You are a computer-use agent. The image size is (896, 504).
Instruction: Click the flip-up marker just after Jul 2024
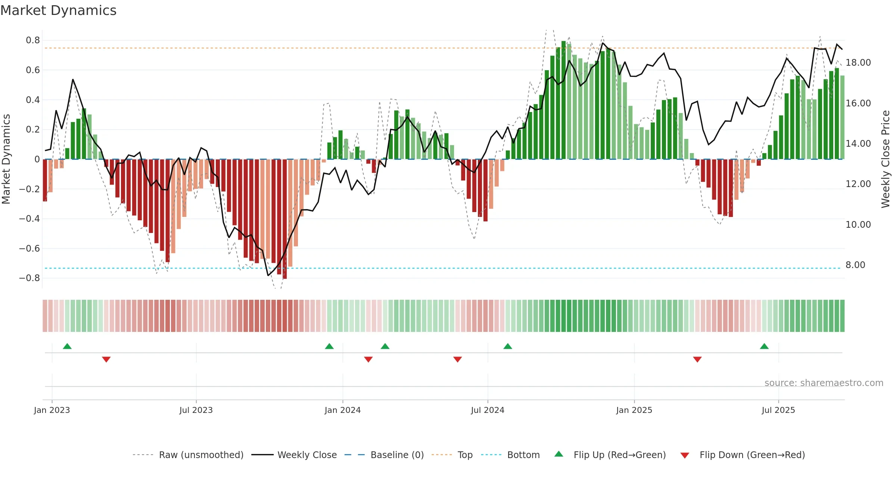tap(508, 346)
